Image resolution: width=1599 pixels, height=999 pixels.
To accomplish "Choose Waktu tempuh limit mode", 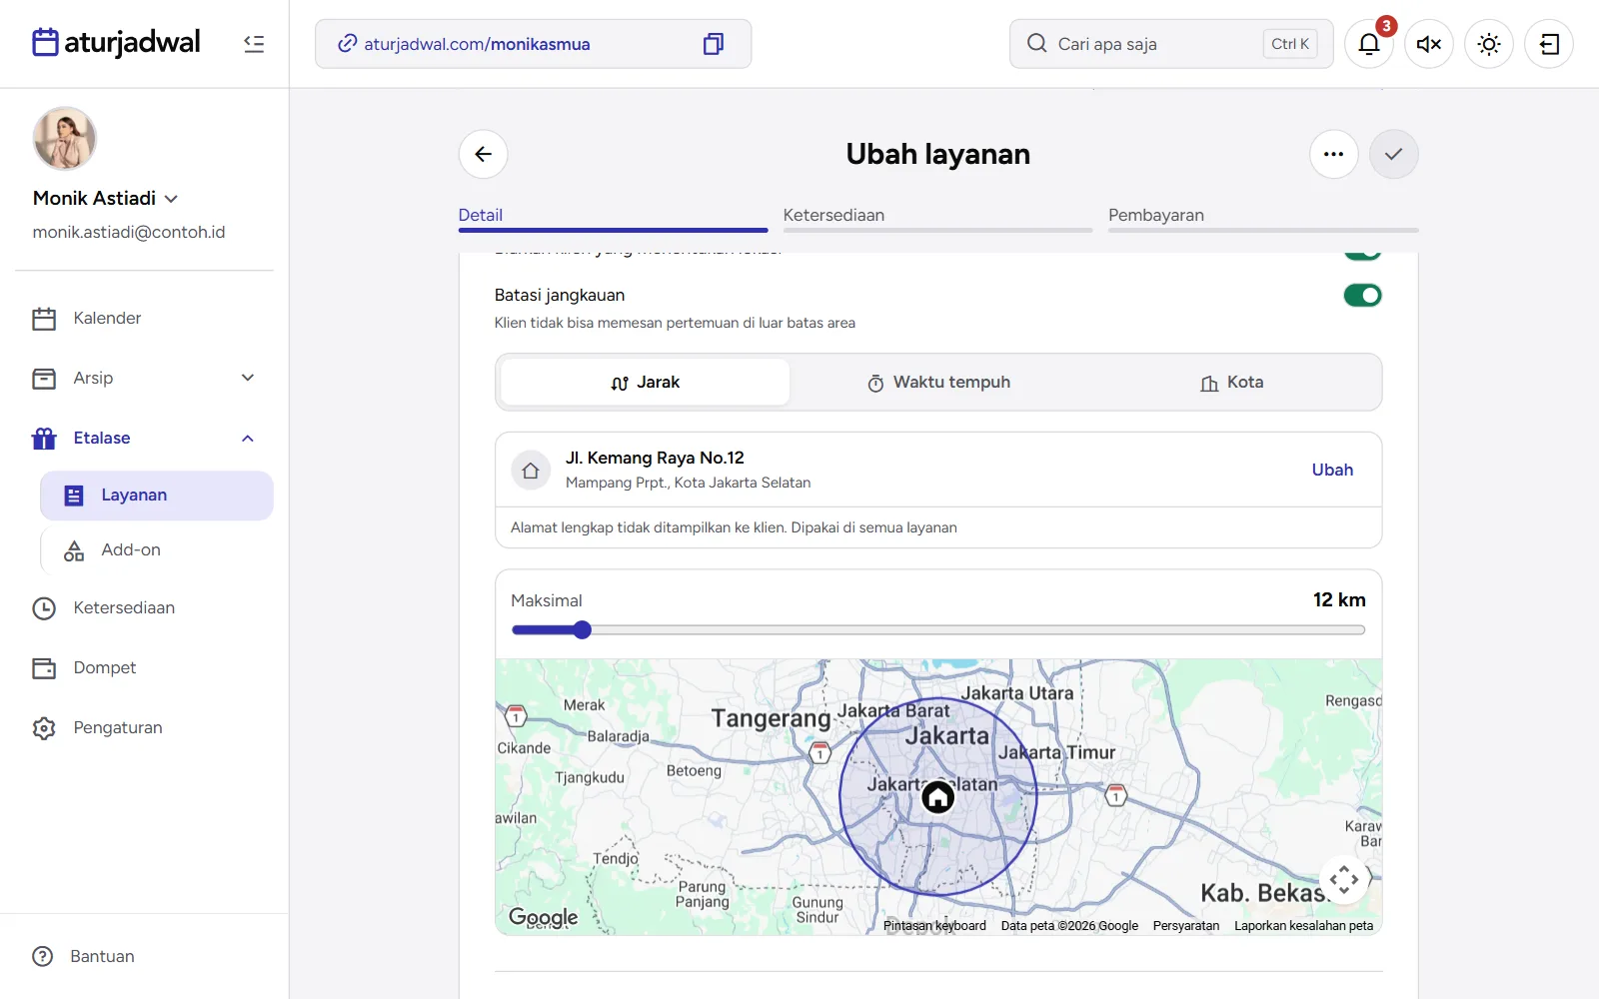I will coord(938,383).
